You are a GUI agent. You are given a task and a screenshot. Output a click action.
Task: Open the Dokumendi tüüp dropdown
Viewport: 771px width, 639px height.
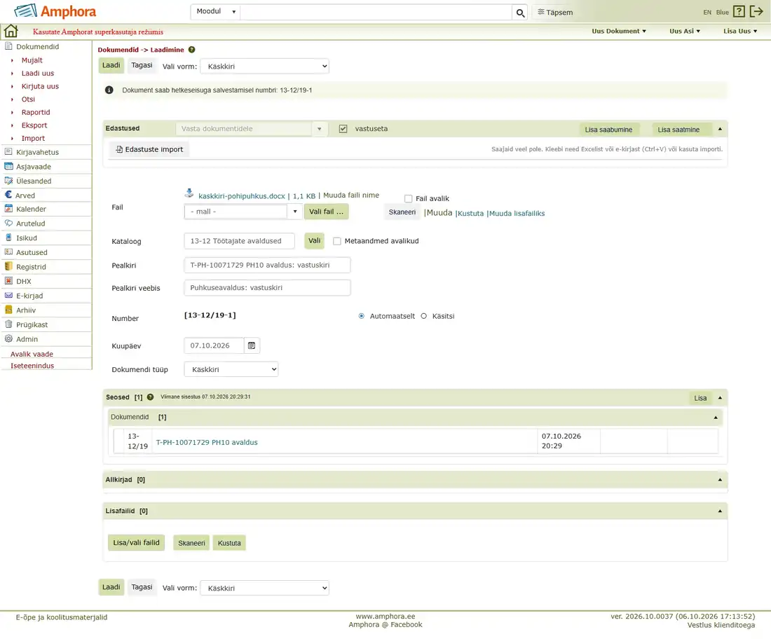click(x=231, y=370)
